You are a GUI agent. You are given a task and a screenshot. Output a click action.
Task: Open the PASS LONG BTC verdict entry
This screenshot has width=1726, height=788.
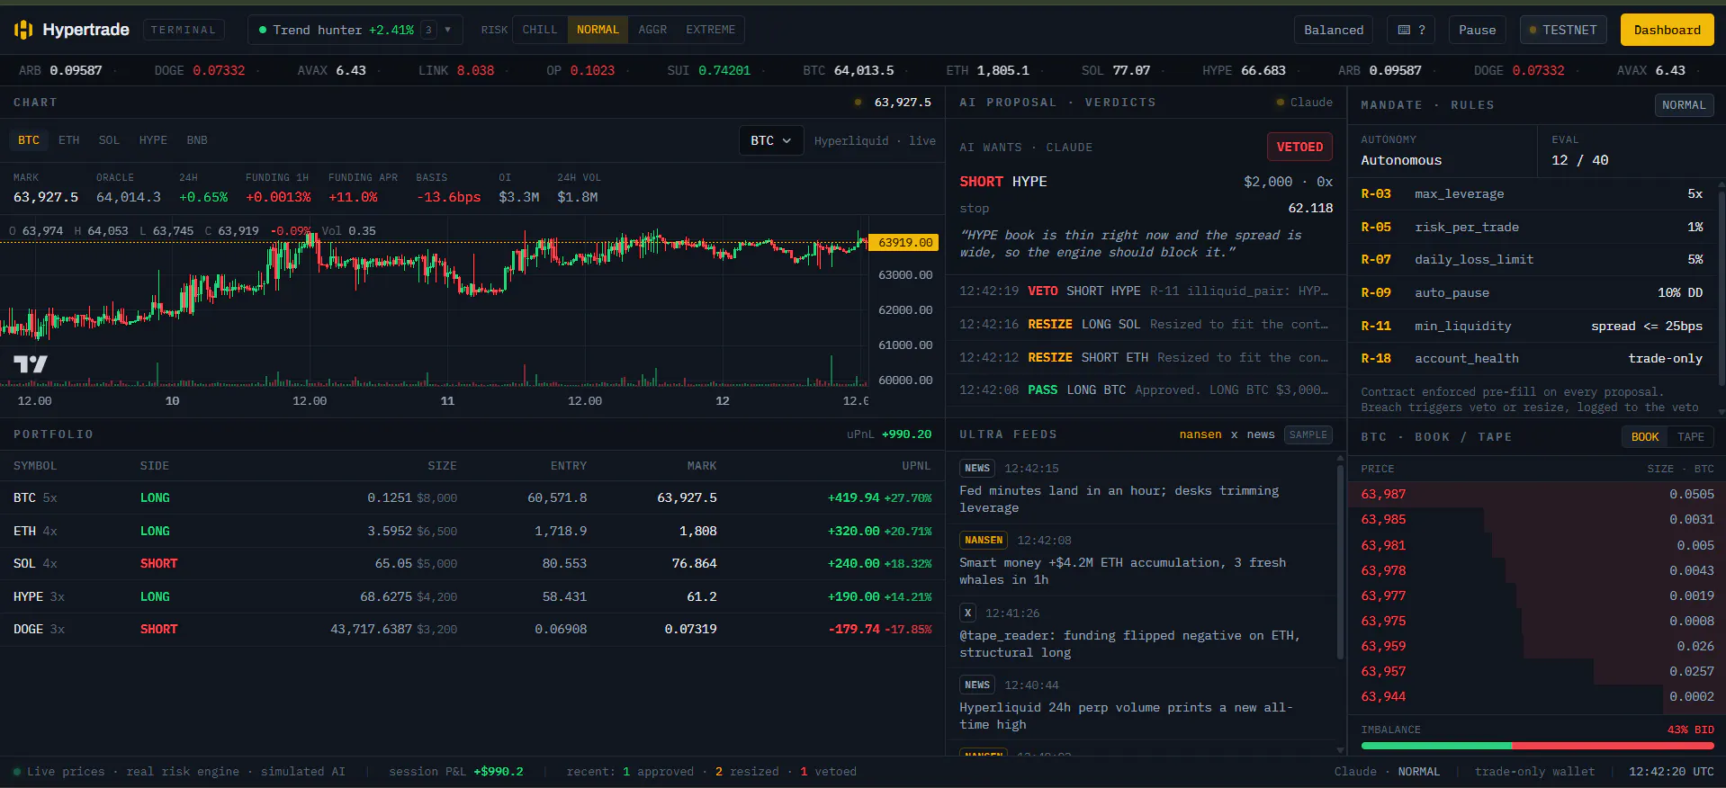1145,390
